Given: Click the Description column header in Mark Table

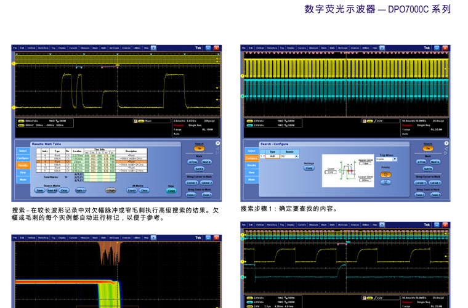Looking at the screenshot, I should coord(131,152).
